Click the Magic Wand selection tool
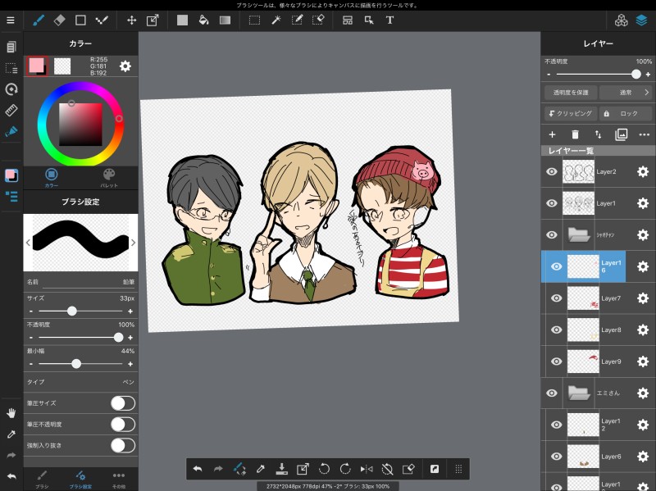Viewport: 656px width, 491px height. (276, 20)
